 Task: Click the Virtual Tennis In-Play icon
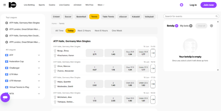coord(7,87)
